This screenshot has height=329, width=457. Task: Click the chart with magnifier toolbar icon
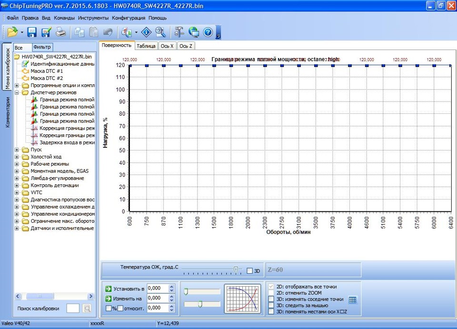tap(127, 32)
